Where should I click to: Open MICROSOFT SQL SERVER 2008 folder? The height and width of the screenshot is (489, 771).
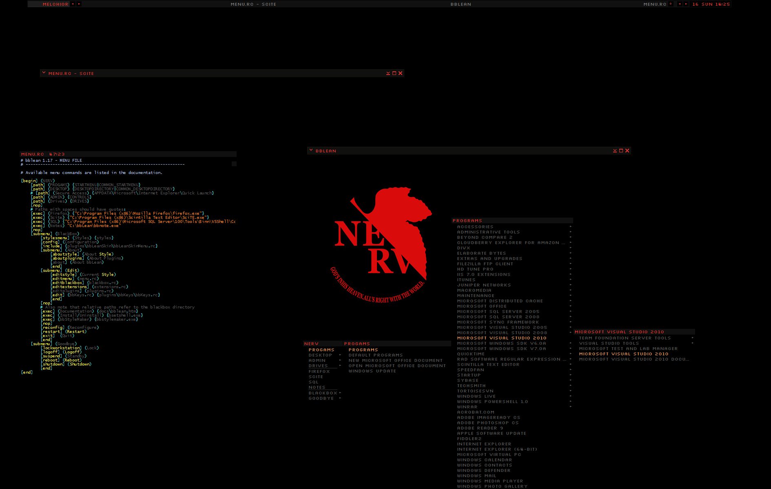(498, 317)
